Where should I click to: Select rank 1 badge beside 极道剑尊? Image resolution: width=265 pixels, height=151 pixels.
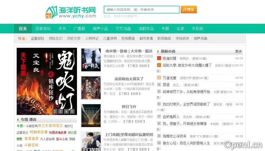[x=159, y=58]
